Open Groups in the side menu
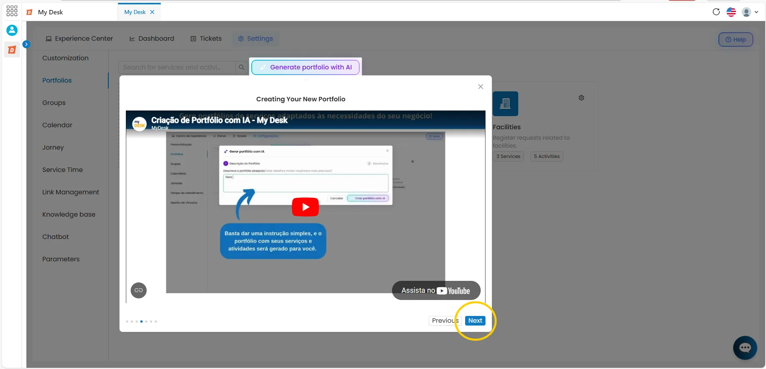766x369 pixels. (x=54, y=103)
